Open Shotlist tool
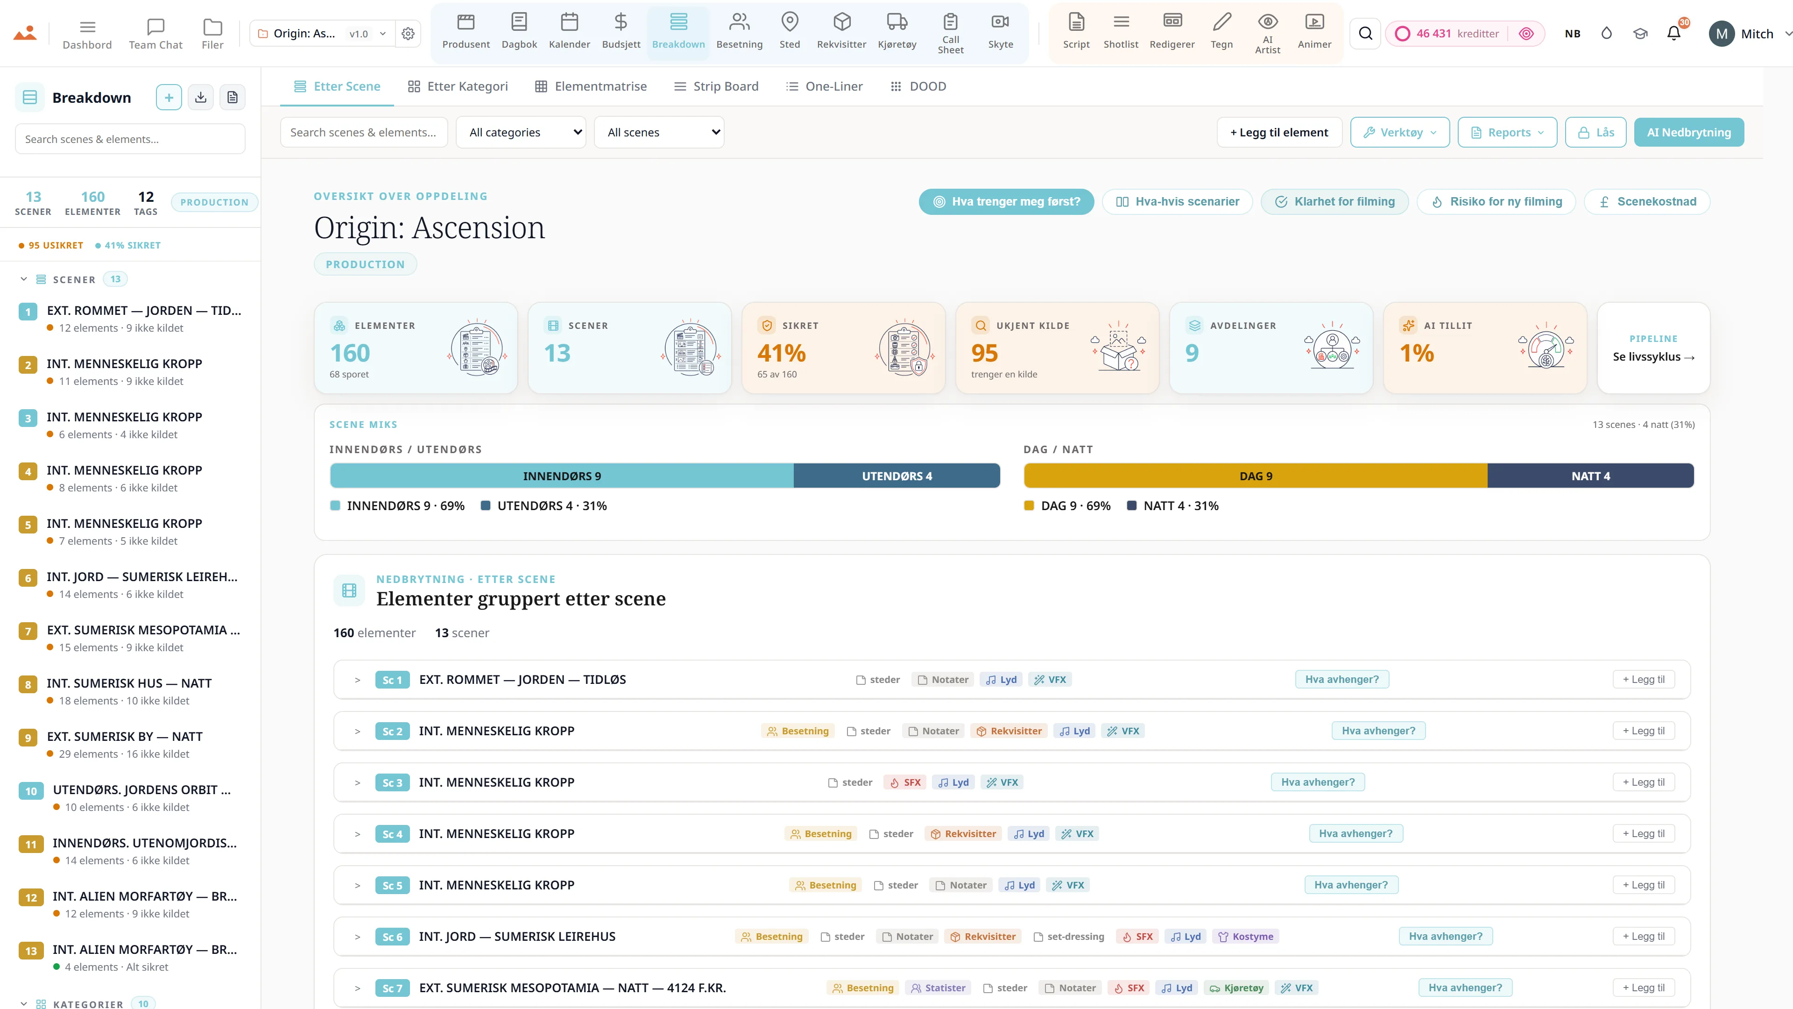This screenshot has height=1009, width=1793. (1121, 32)
